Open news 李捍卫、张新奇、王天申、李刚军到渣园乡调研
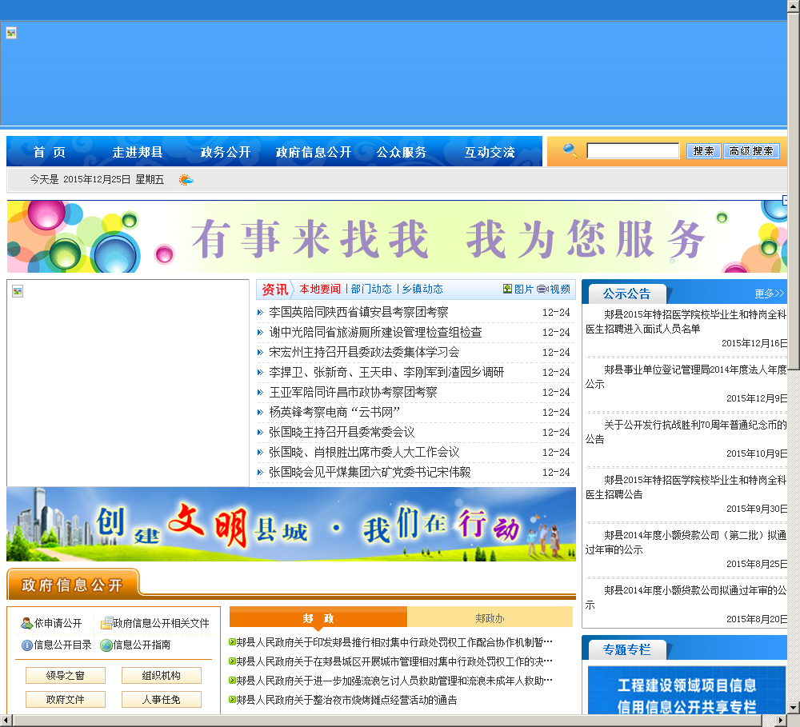This screenshot has width=800, height=727. (x=386, y=372)
